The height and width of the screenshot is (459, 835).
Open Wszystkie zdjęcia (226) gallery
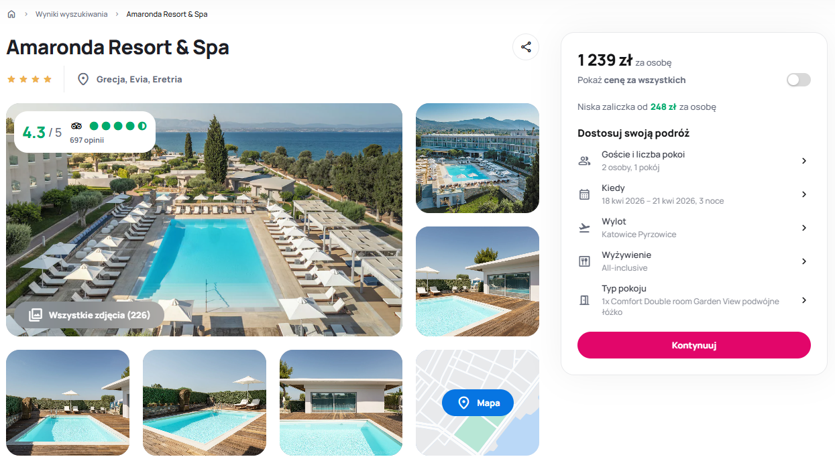pos(89,315)
